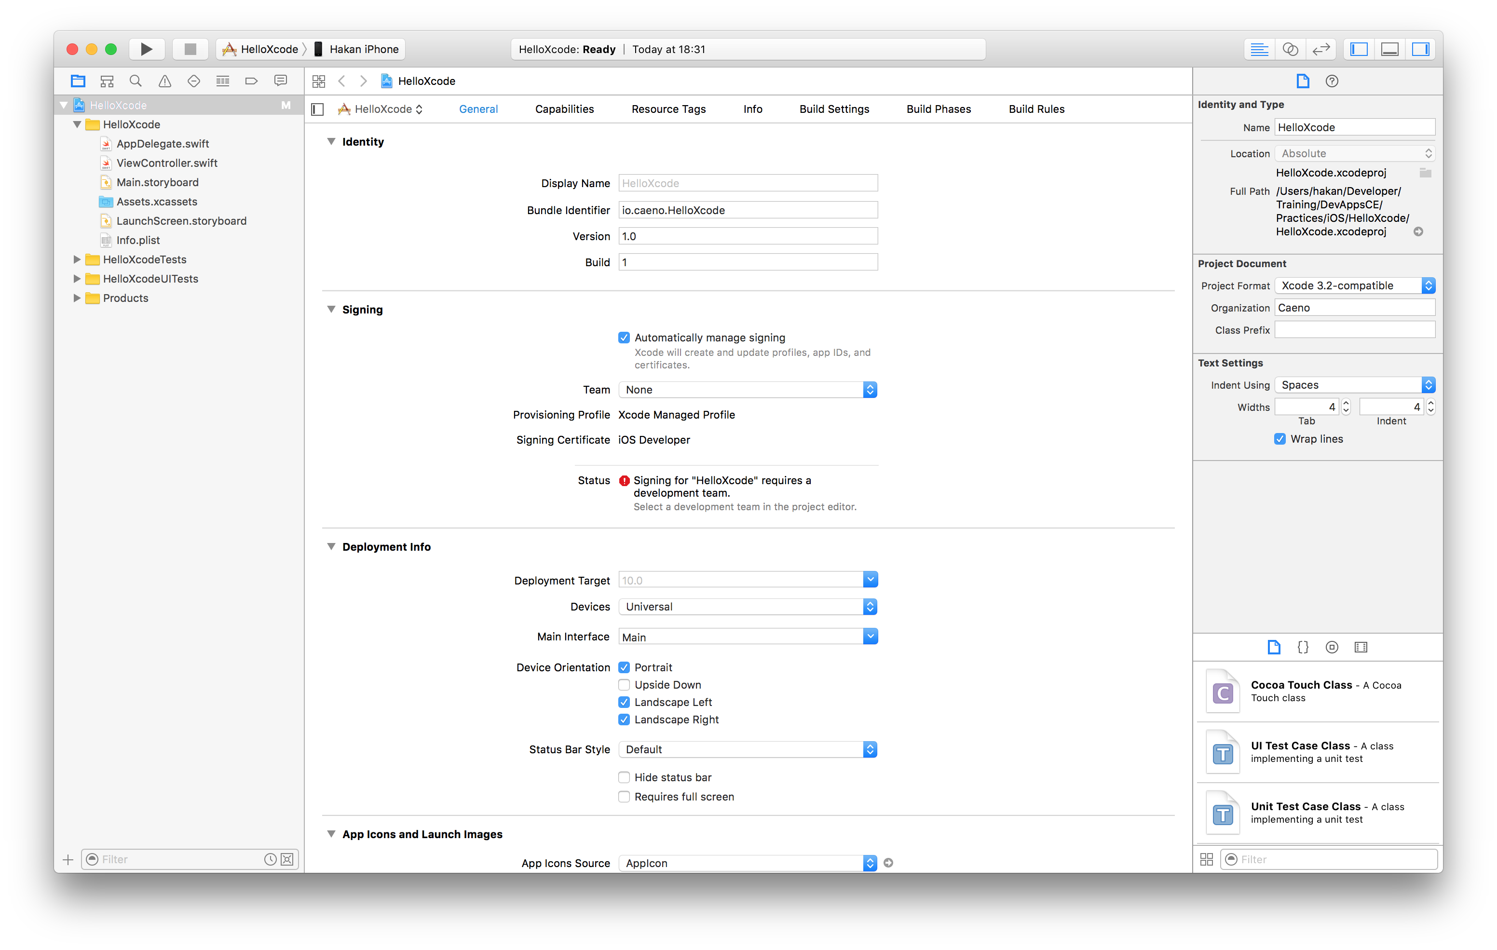Viewport: 1497px width, 950px height.
Task: Disable Automatically manage signing checkbox
Action: pyautogui.click(x=624, y=338)
